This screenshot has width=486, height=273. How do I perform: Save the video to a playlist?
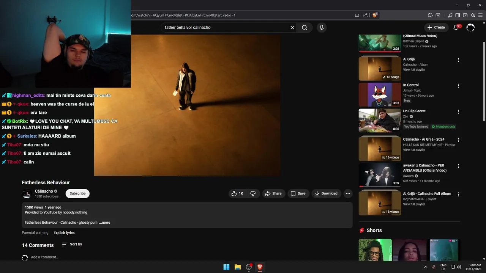[298, 193]
